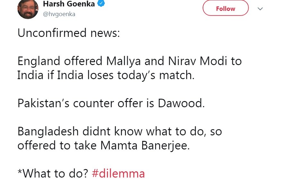Click the name 'Dawood' in the tweet
The height and width of the screenshot is (179, 281).
(x=181, y=103)
